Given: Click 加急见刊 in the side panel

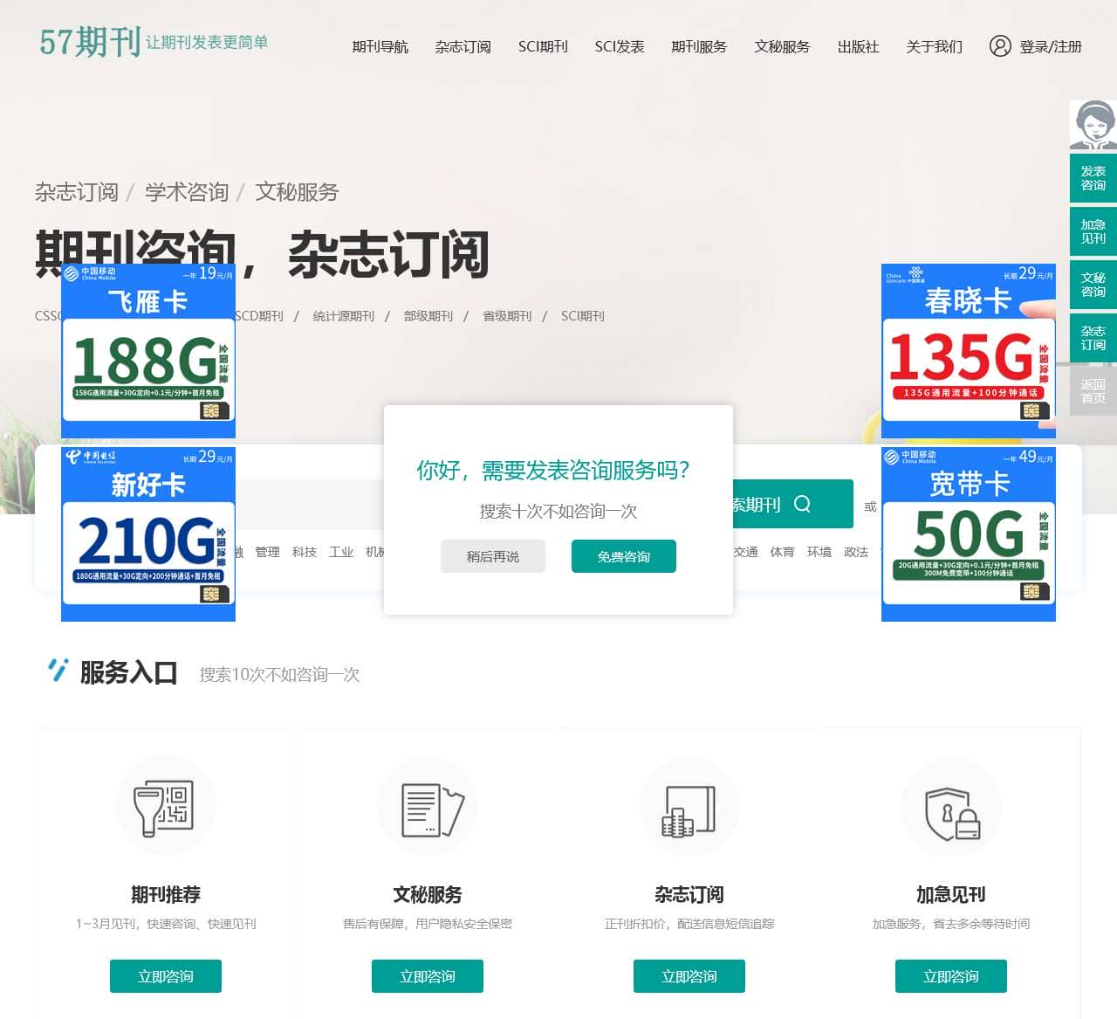Looking at the screenshot, I should pyautogui.click(x=1093, y=231).
